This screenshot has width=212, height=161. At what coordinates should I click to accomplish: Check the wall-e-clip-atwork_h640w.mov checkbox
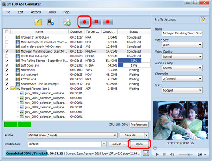click(7, 47)
